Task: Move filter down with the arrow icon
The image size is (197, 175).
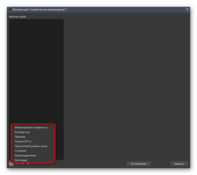Action: point(28,164)
